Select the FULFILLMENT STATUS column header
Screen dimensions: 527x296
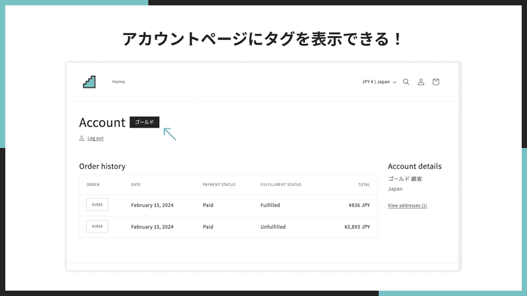281,185
